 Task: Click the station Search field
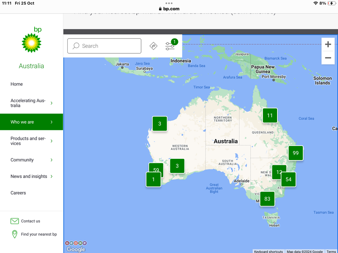pos(104,46)
